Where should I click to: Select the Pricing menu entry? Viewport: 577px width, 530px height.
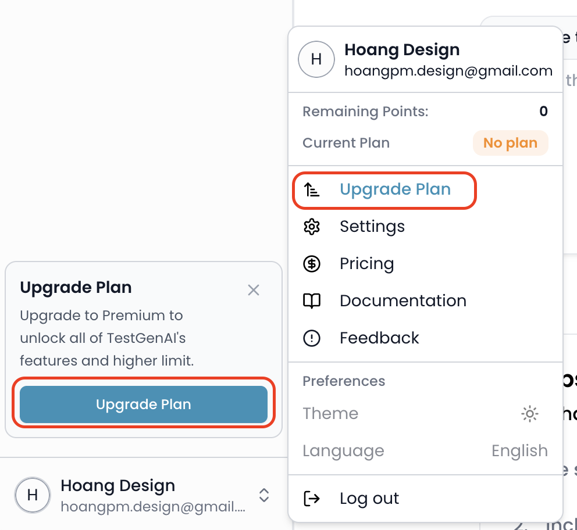pyautogui.click(x=367, y=264)
